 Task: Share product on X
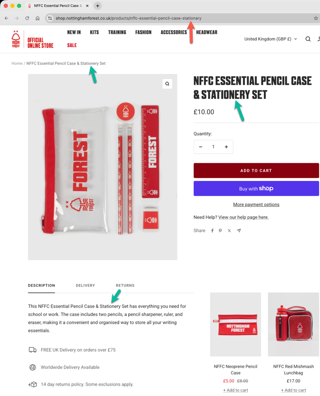pos(229,230)
